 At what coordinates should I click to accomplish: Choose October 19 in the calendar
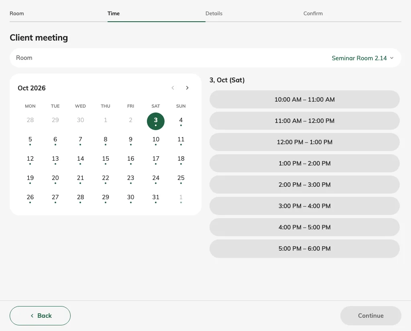[30, 179]
